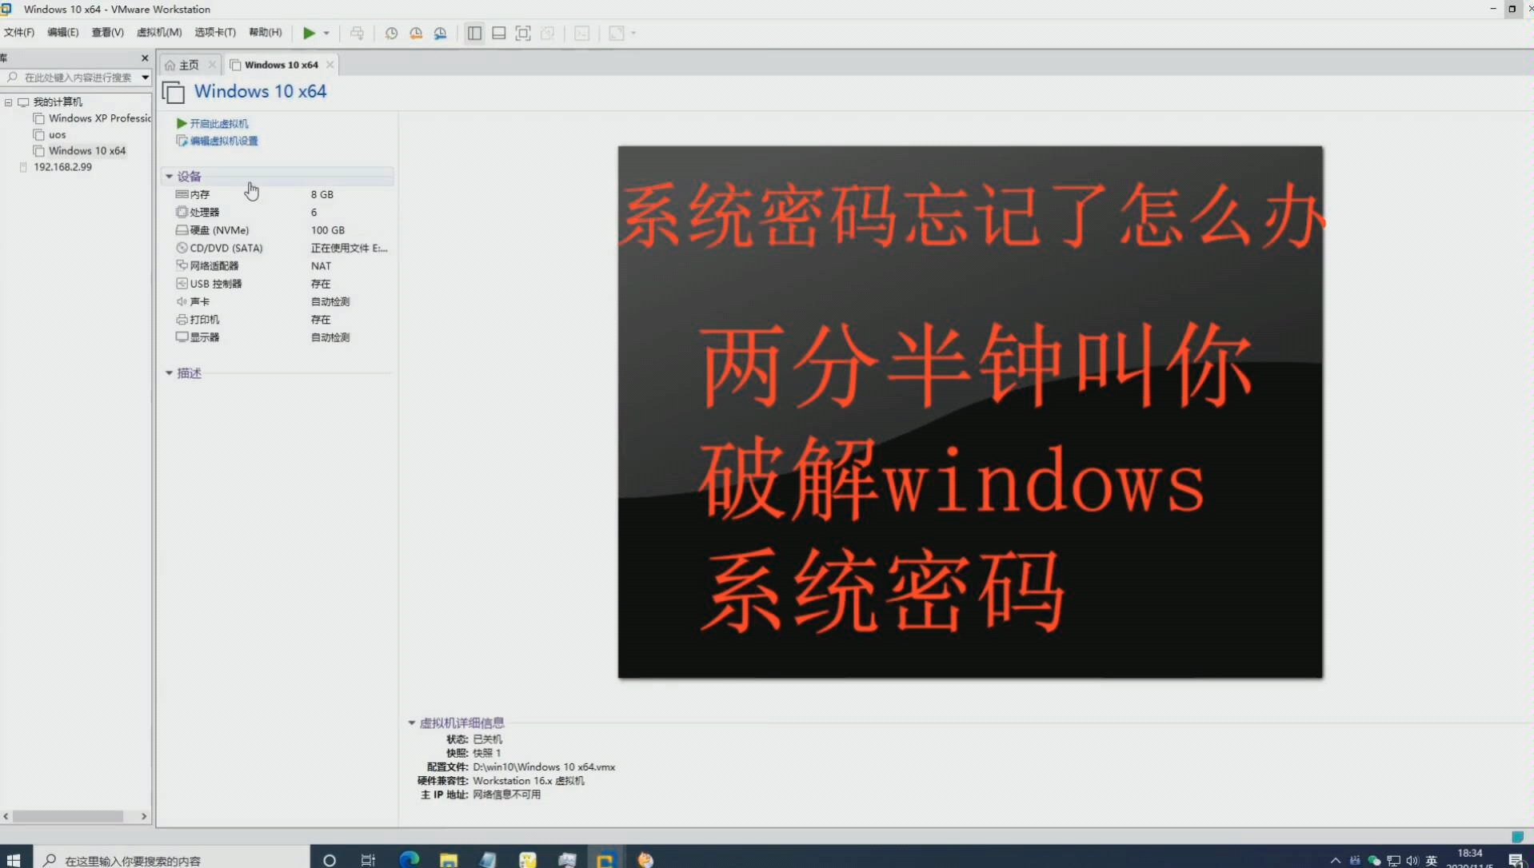Click the volume speaker tray icon

(1412, 861)
